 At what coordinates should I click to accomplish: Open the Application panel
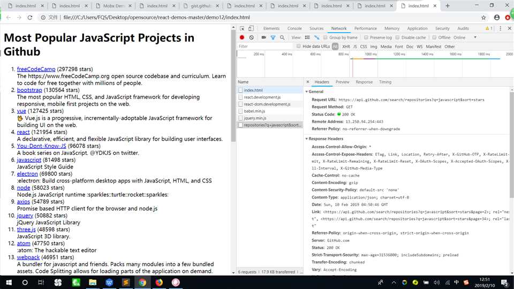(x=417, y=28)
